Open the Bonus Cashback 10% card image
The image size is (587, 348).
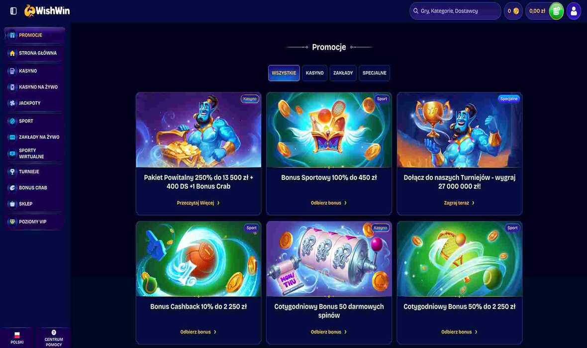pyautogui.click(x=198, y=259)
